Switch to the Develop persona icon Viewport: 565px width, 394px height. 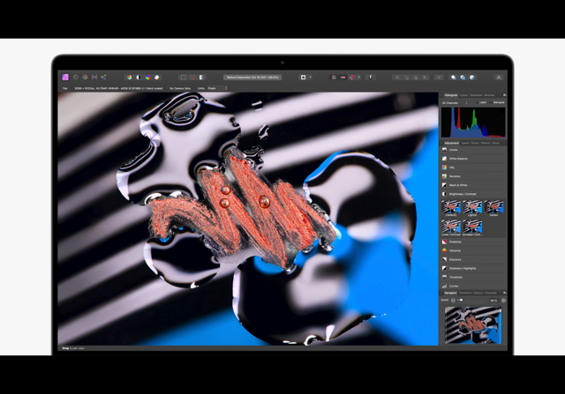85,77
